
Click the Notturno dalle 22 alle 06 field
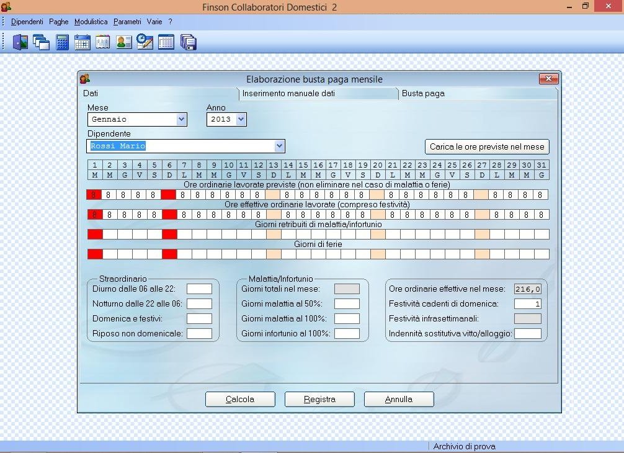[x=199, y=303]
